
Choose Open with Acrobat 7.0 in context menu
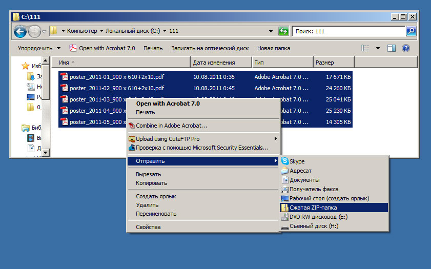pyautogui.click(x=203, y=104)
